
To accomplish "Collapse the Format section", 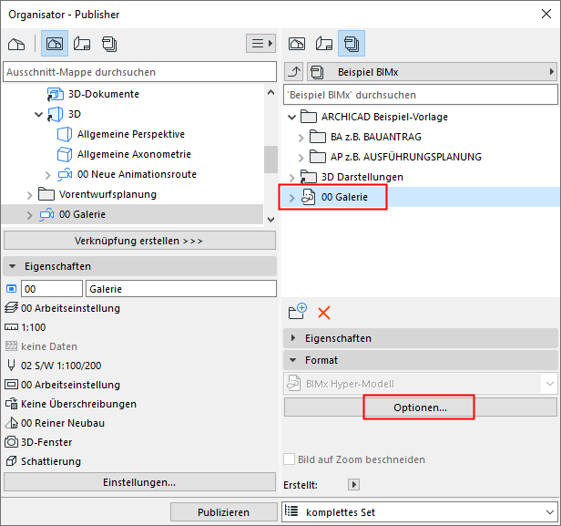I will (x=294, y=360).
